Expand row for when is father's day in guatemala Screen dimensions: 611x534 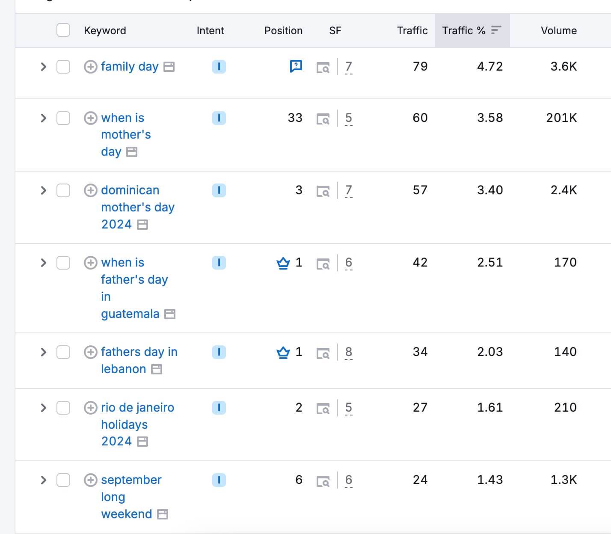pos(43,263)
